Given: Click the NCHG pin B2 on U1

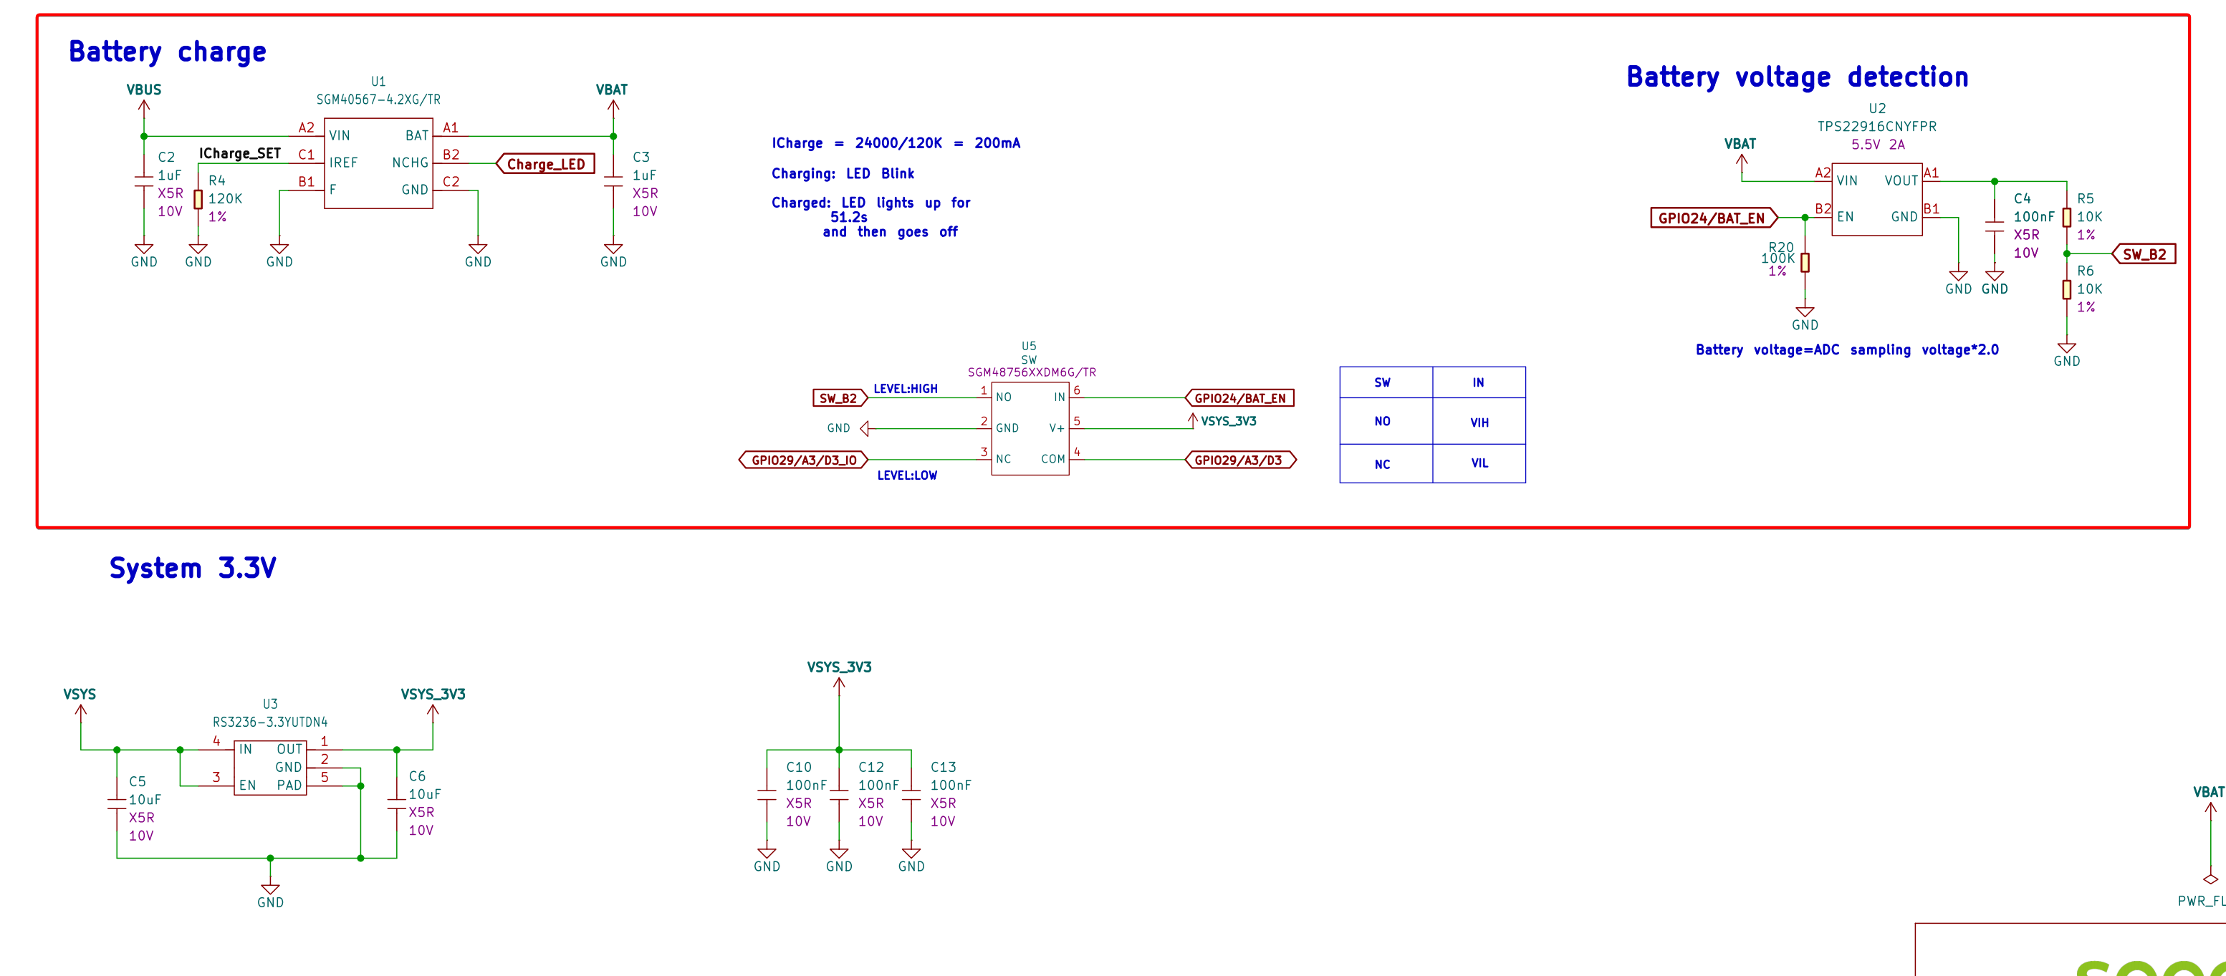Looking at the screenshot, I should pos(451,162).
